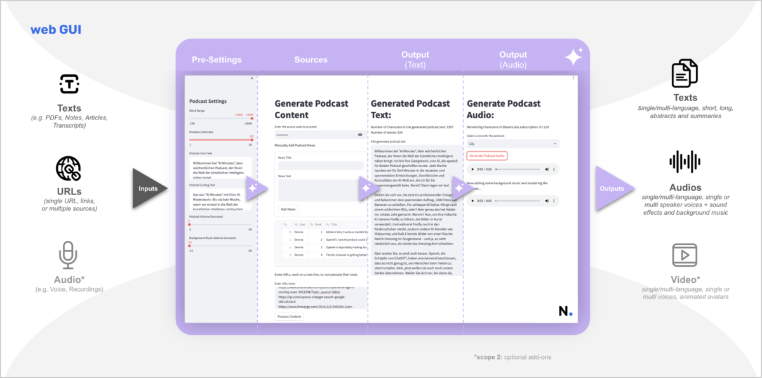The image size is (762, 378).
Task: Click the Podcast Intro Text box
Action: [220, 169]
